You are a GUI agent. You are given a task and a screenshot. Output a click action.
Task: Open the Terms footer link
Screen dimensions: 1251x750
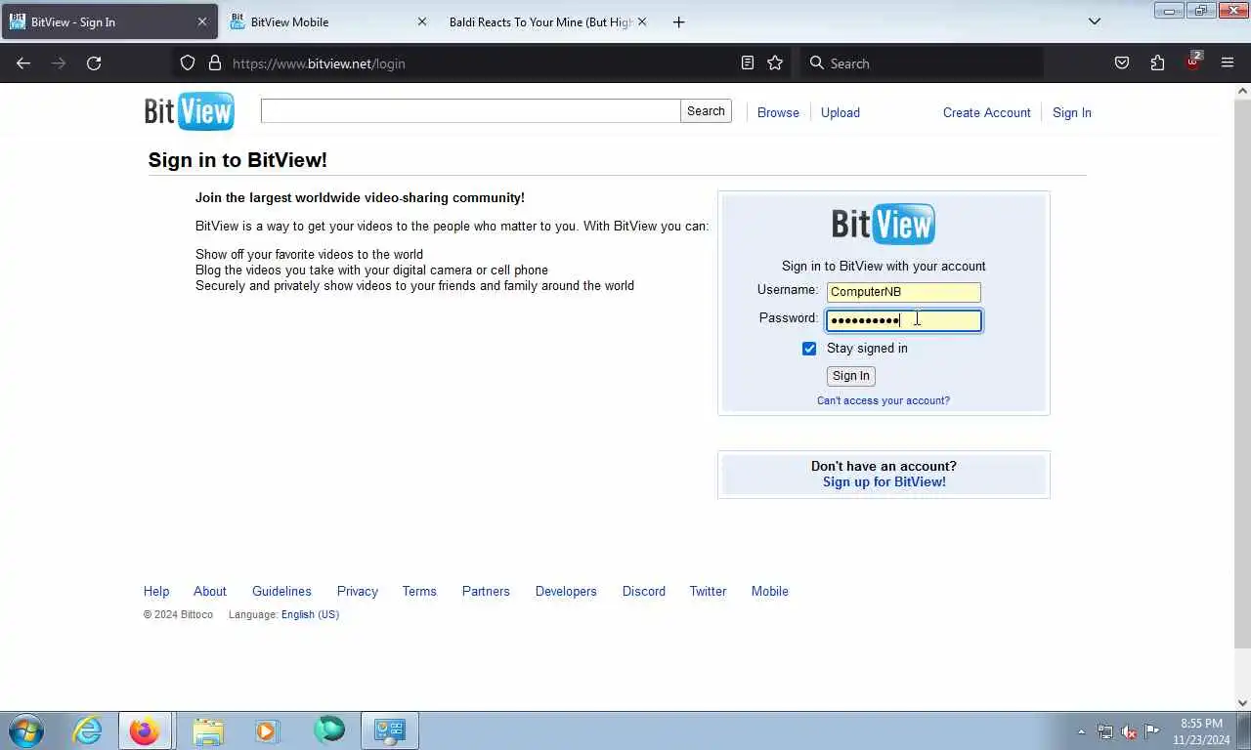tap(419, 591)
